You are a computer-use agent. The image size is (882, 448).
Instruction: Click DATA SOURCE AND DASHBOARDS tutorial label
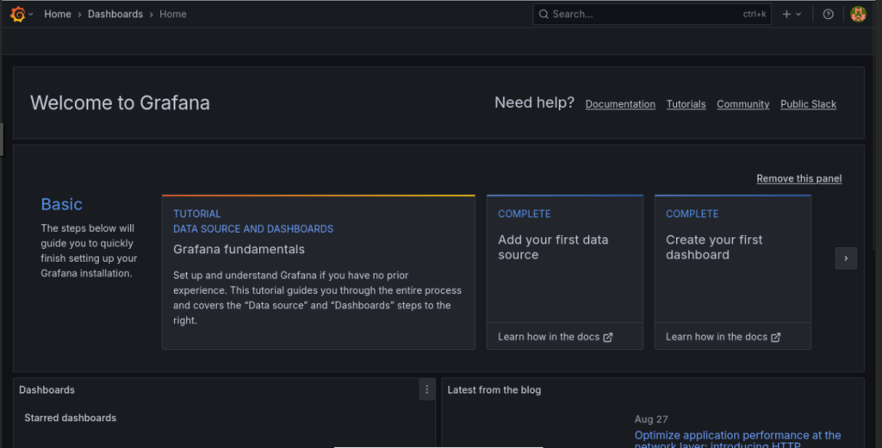[x=253, y=229]
